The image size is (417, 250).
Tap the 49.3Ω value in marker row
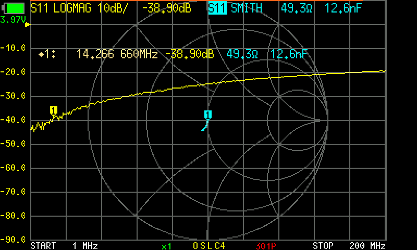242,54
